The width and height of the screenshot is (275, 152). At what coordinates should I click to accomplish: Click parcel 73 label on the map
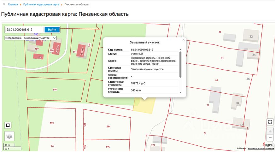(208, 105)
